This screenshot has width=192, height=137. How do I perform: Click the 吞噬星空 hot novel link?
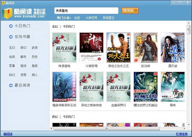108,18
